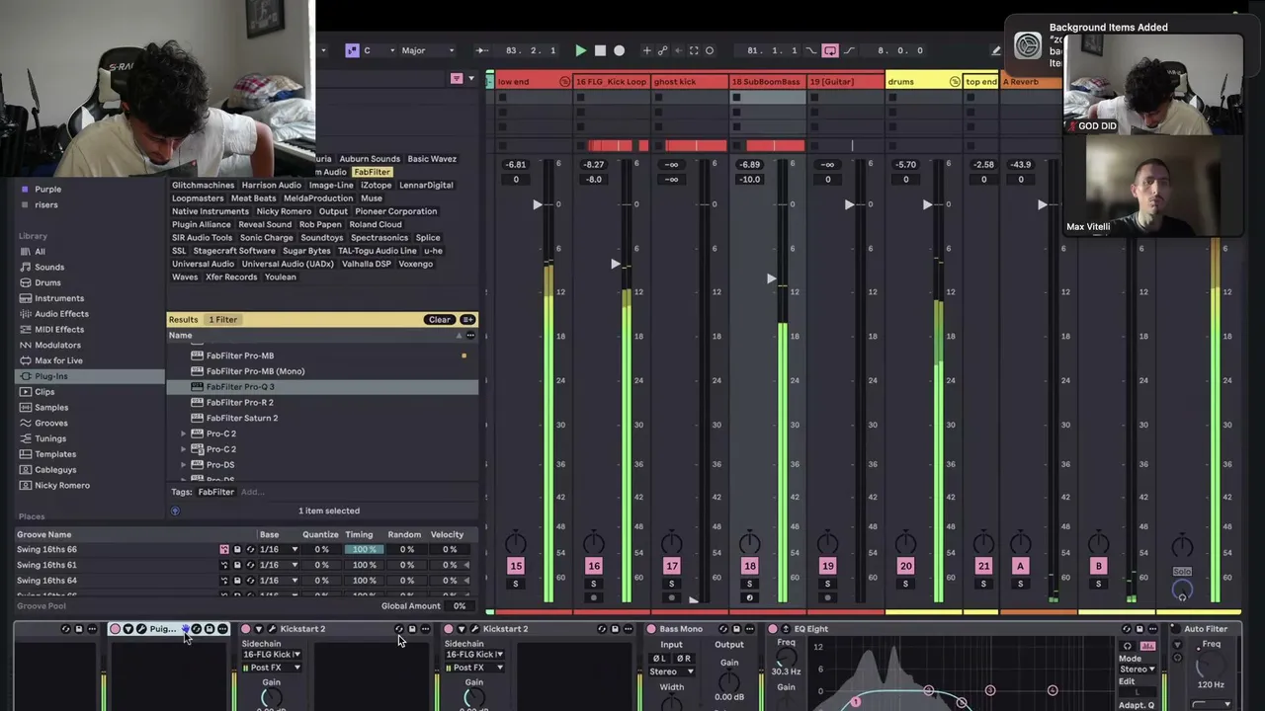
Task: Toggle the Bass Mono device on/off
Action: coord(651,629)
